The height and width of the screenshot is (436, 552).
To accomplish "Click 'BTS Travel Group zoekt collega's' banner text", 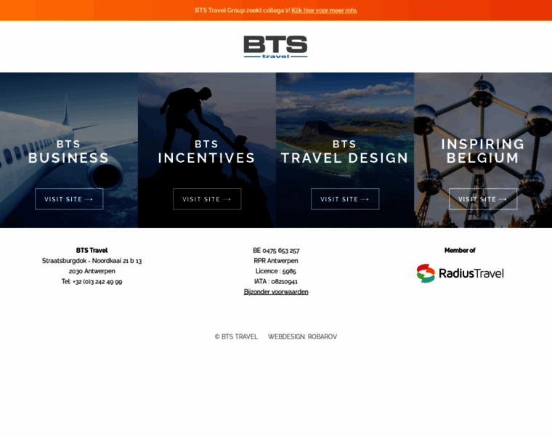I will (x=243, y=10).
